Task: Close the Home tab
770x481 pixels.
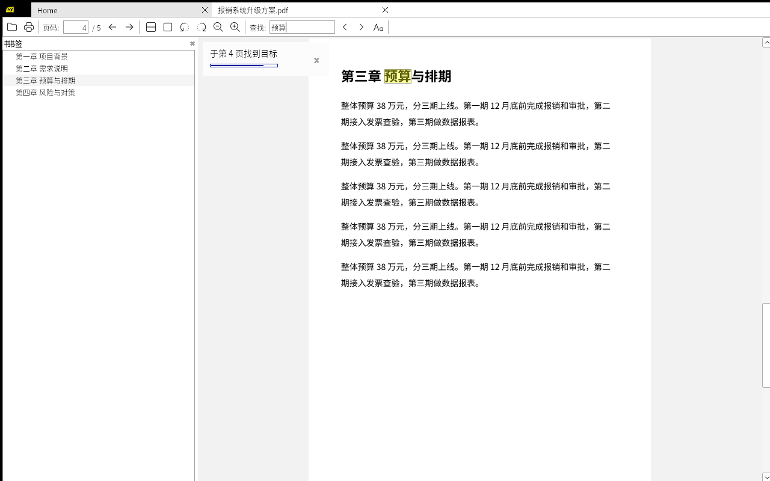Action: (x=205, y=10)
